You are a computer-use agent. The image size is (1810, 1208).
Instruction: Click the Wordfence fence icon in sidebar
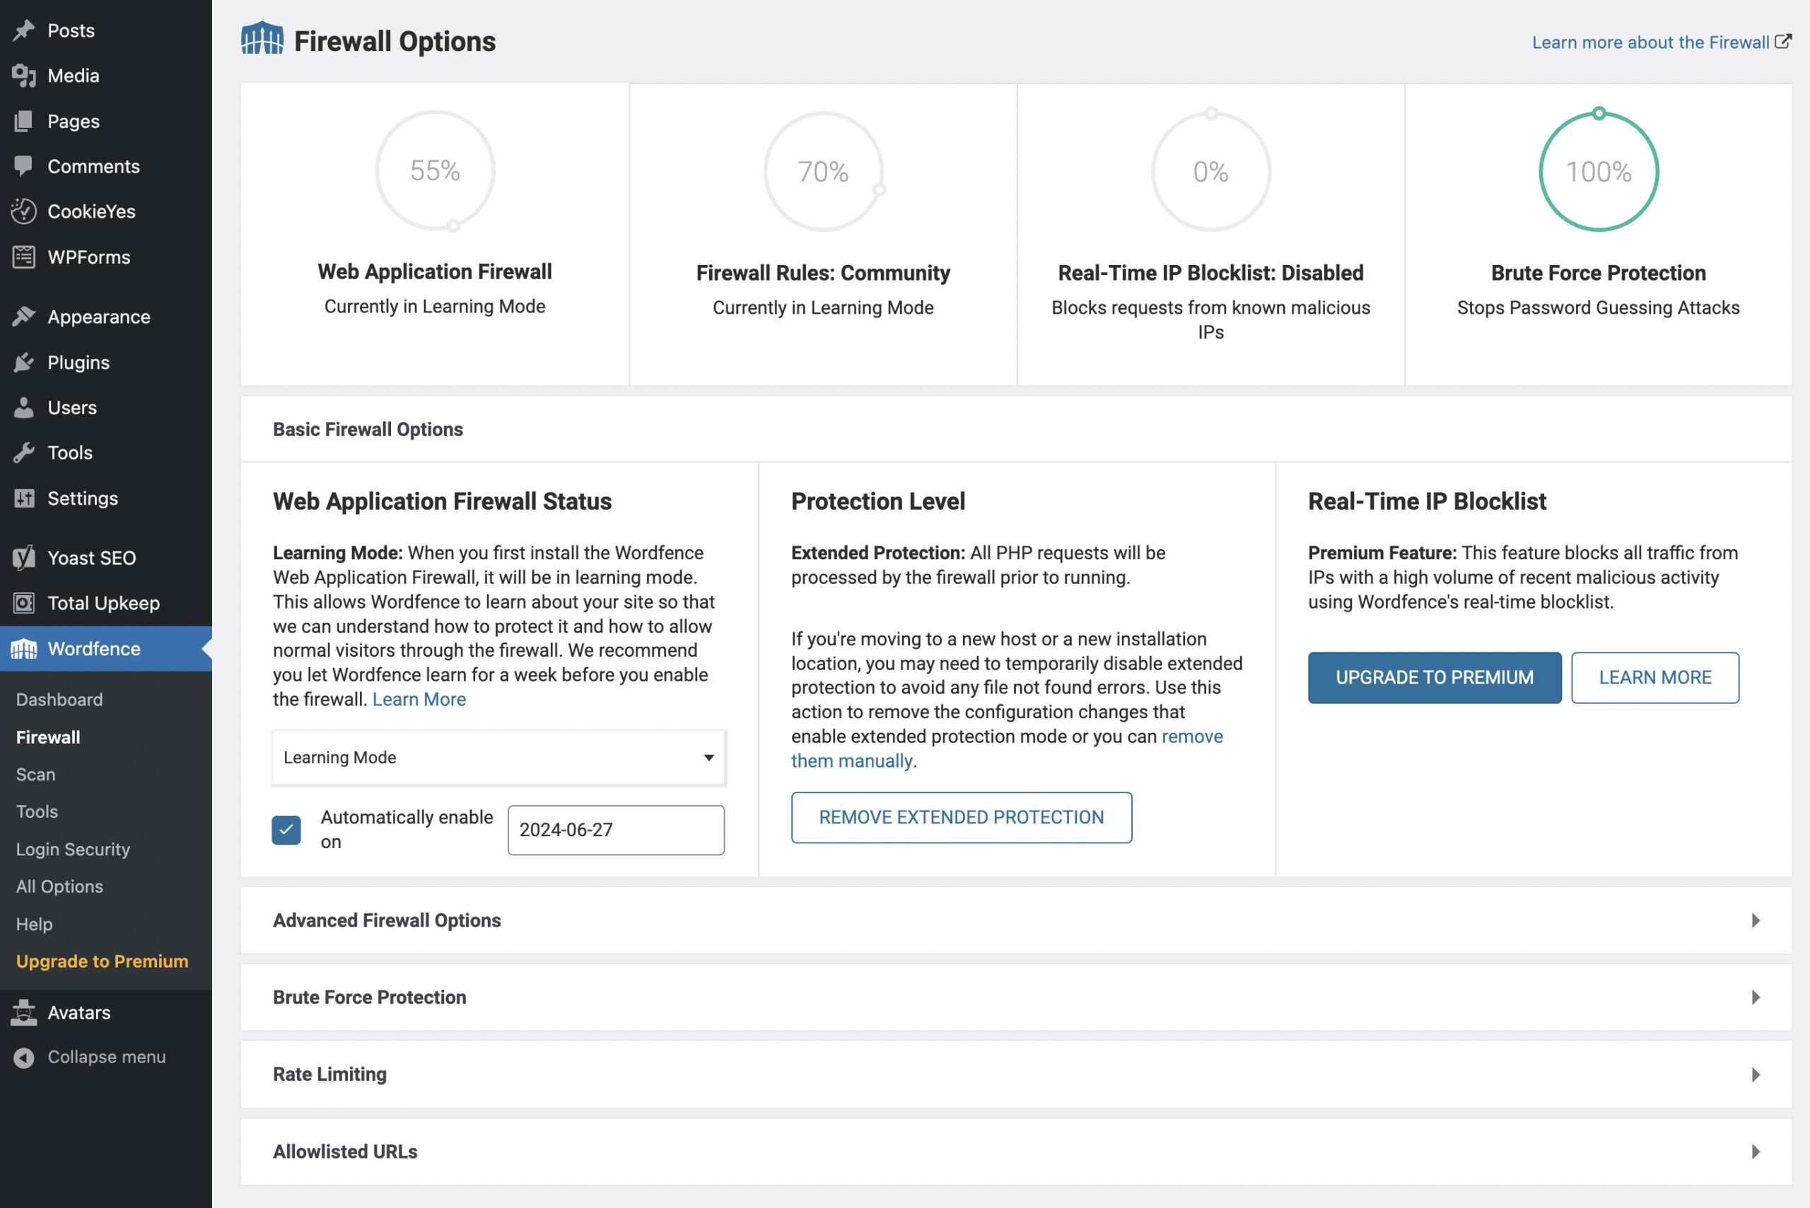pos(24,649)
